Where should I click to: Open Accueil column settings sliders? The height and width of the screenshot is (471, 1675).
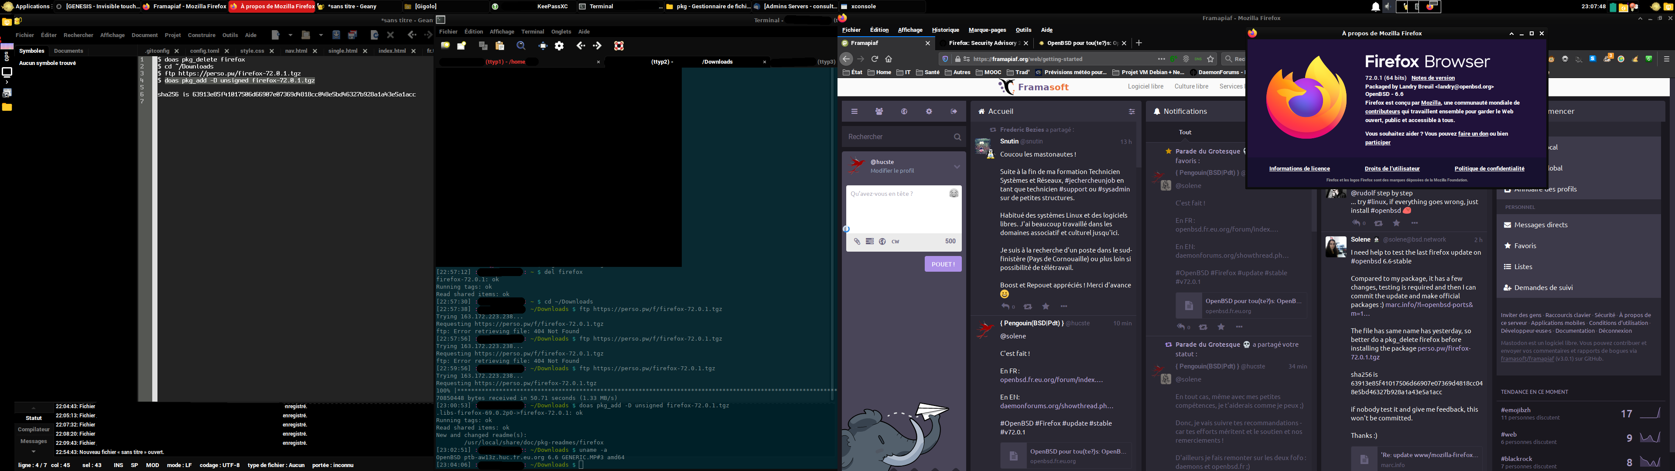tap(1131, 111)
